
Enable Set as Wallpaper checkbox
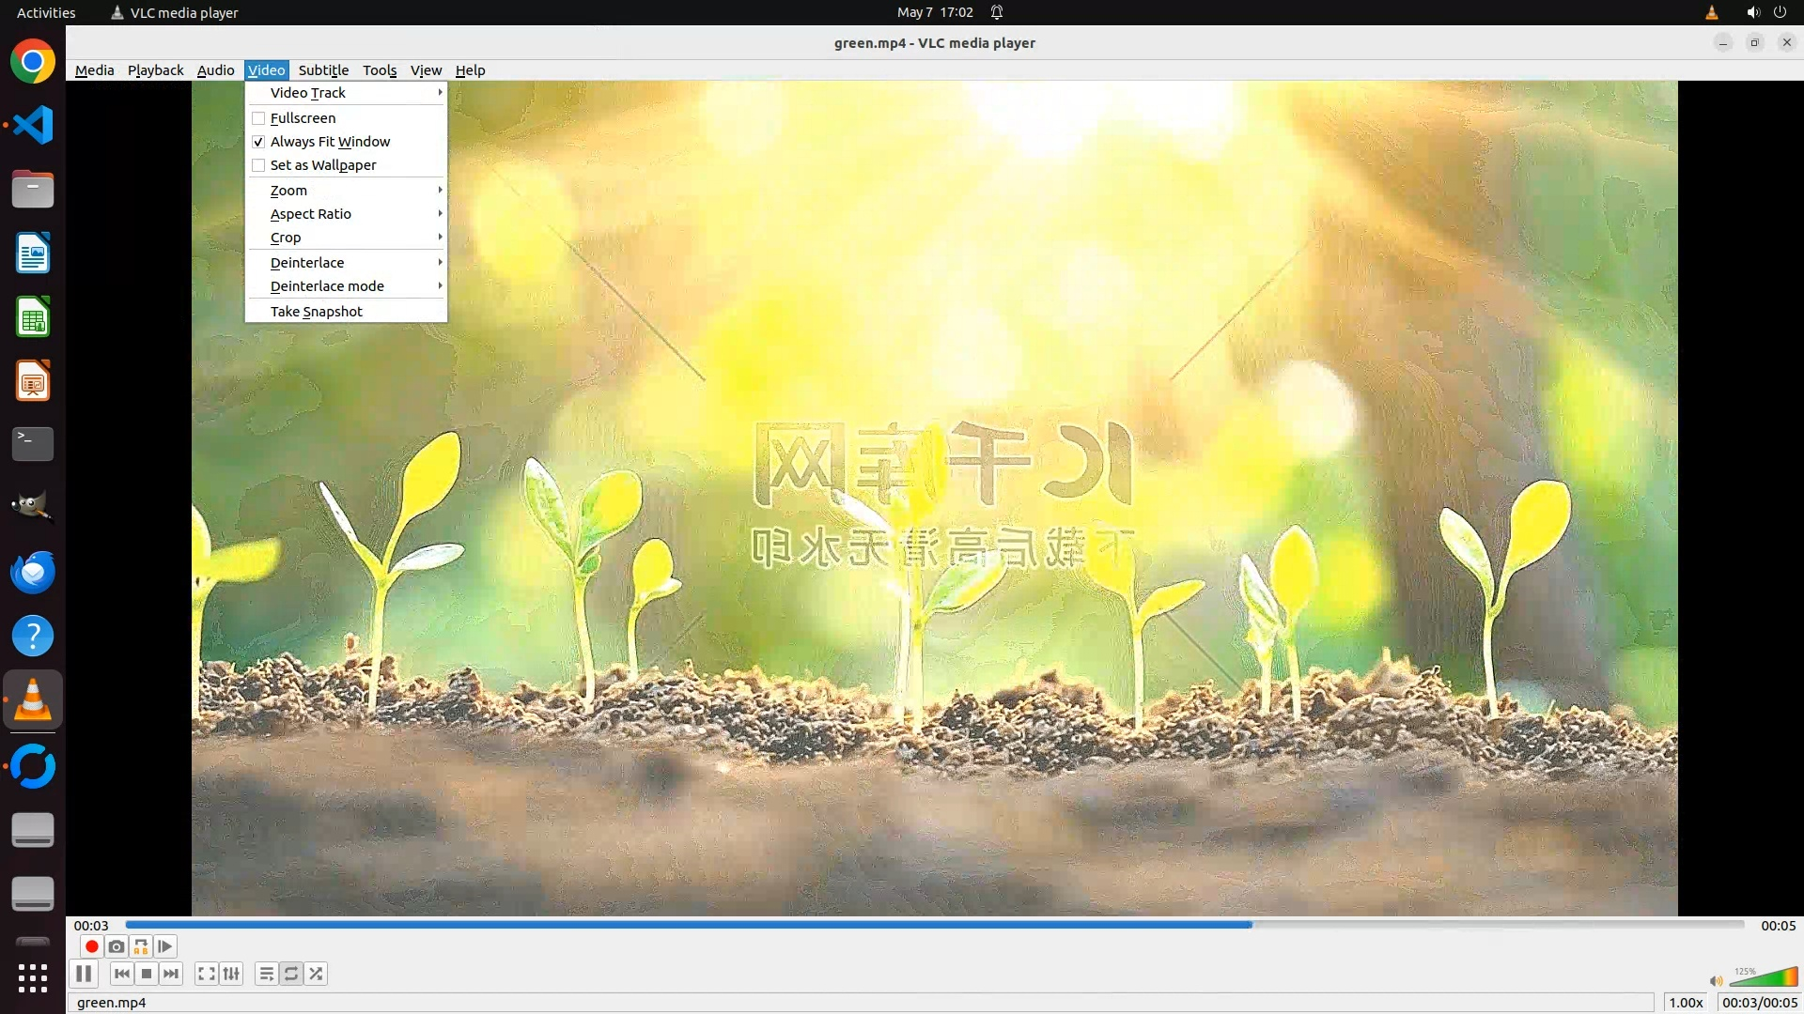click(258, 165)
